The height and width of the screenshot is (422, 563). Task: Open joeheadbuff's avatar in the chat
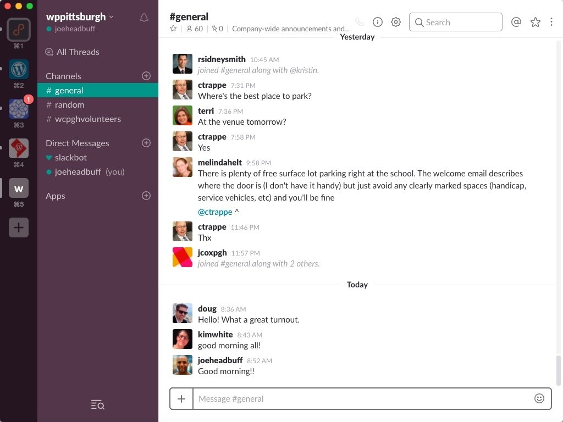click(183, 365)
